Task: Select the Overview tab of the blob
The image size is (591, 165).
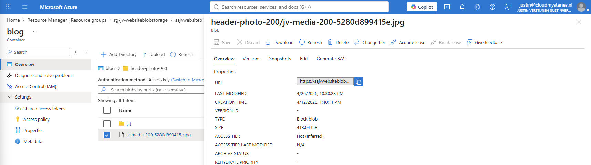Action: (x=224, y=59)
